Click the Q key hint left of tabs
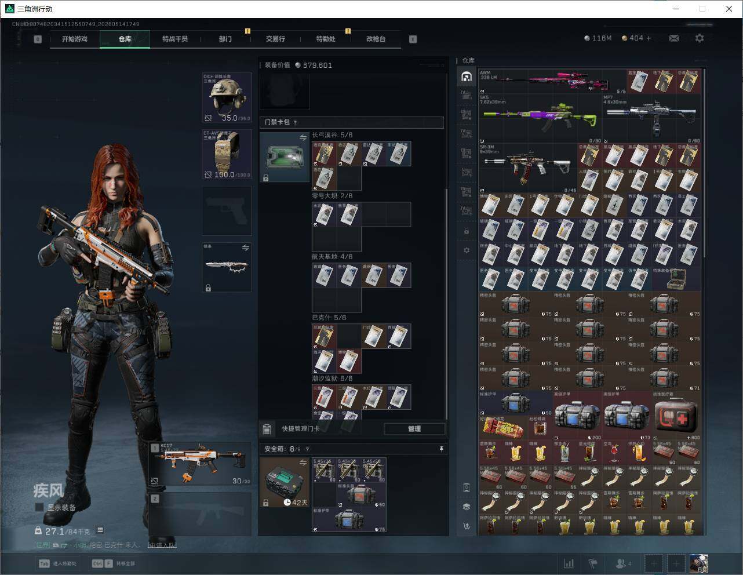The image size is (743, 575). (x=38, y=39)
